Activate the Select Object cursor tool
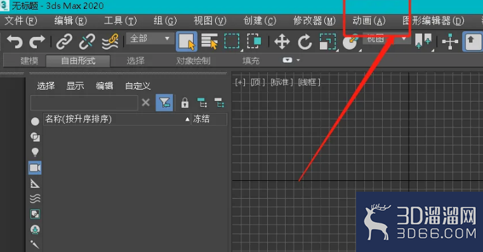This screenshot has width=483, height=252. 187,42
